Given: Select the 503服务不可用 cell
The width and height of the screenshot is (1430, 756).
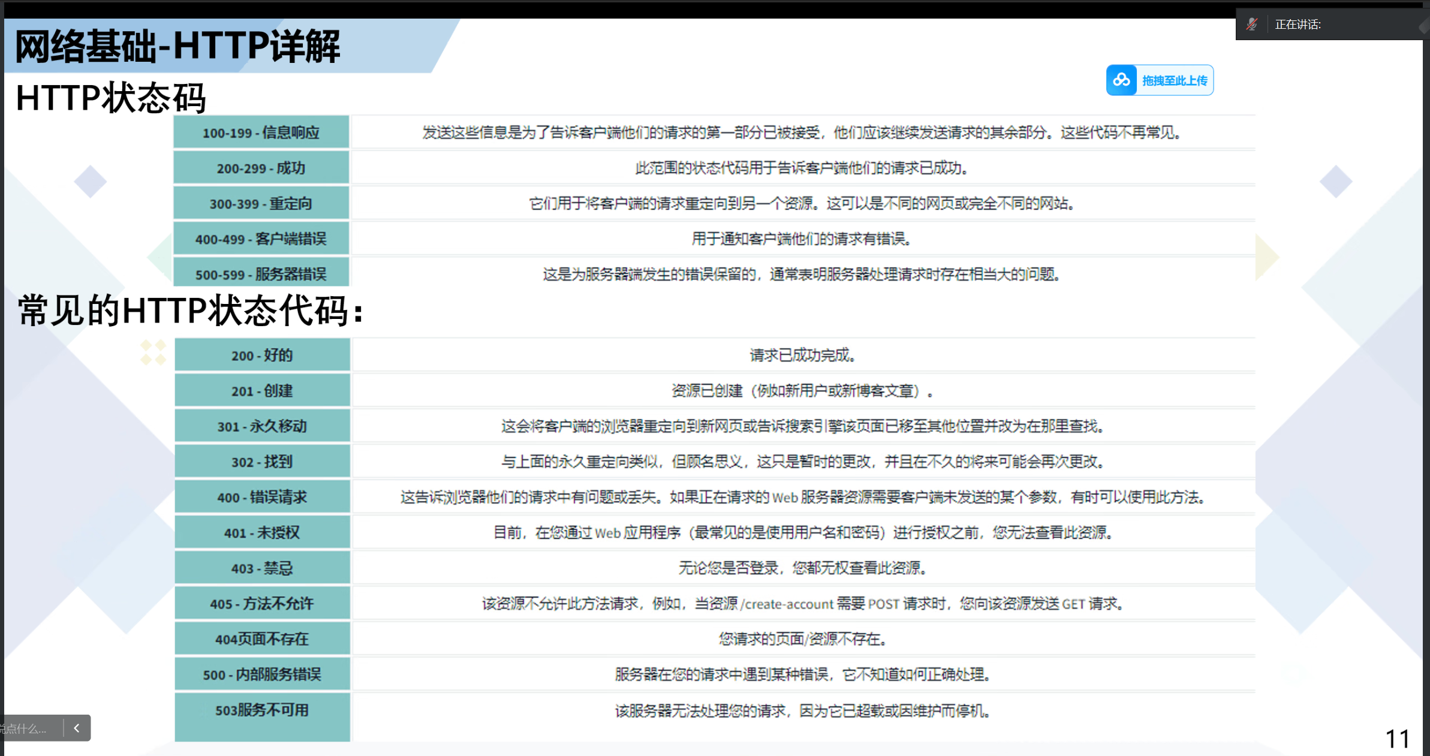Looking at the screenshot, I should [x=262, y=710].
